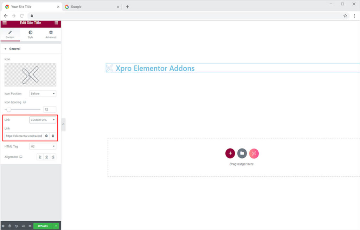Switch to the Style tab
The image size is (360, 230).
point(30,34)
